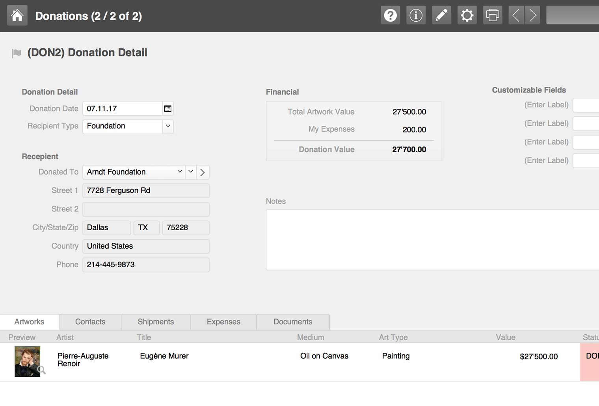599x406 pixels.
Task: Switch to the Shipments tab
Action: point(156,322)
